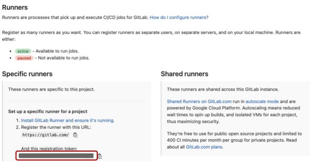318x162 pixels.
Task: Click 'These runners are shared across this GitLab instance.'
Action: point(223,89)
